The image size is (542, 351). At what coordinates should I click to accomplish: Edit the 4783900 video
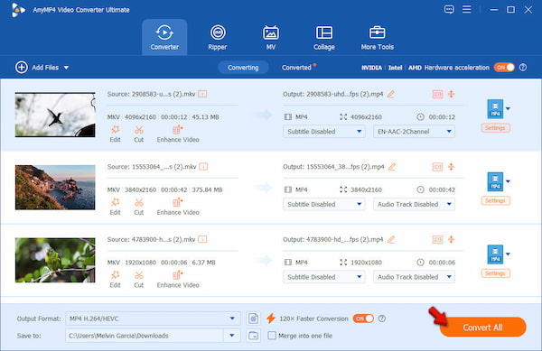(x=115, y=280)
